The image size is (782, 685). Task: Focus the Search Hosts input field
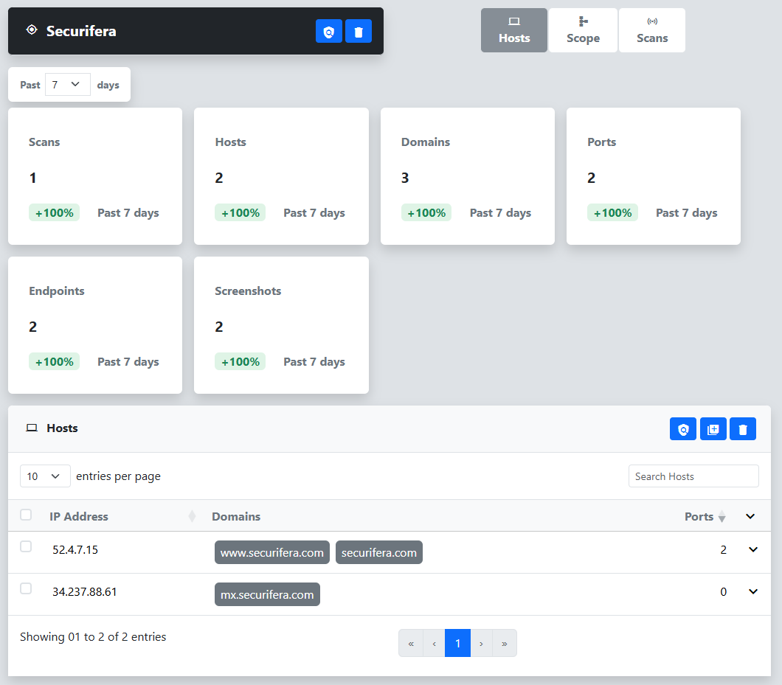(x=693, y=476)
